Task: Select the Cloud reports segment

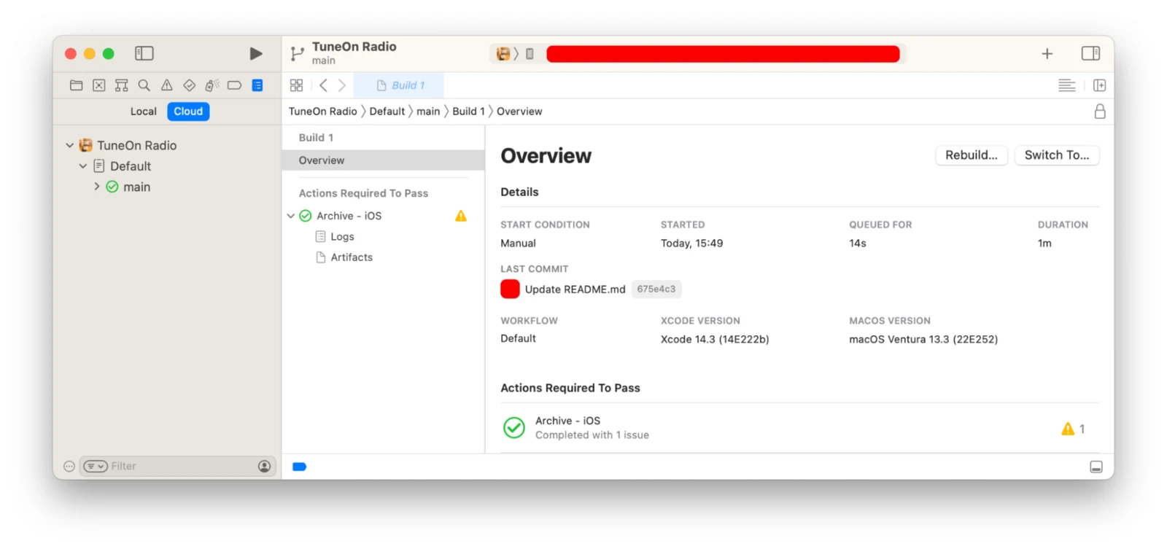Action: tap(188, 112)
